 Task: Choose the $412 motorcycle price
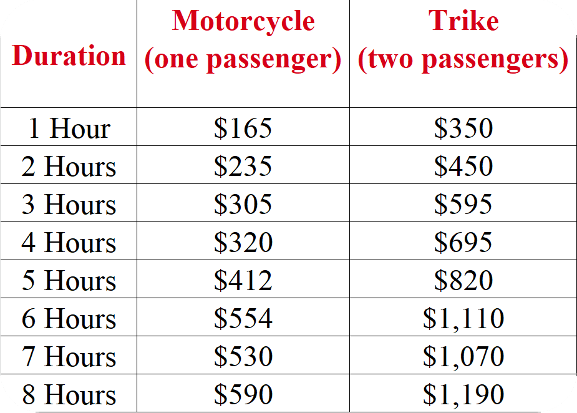pos(243,281)
